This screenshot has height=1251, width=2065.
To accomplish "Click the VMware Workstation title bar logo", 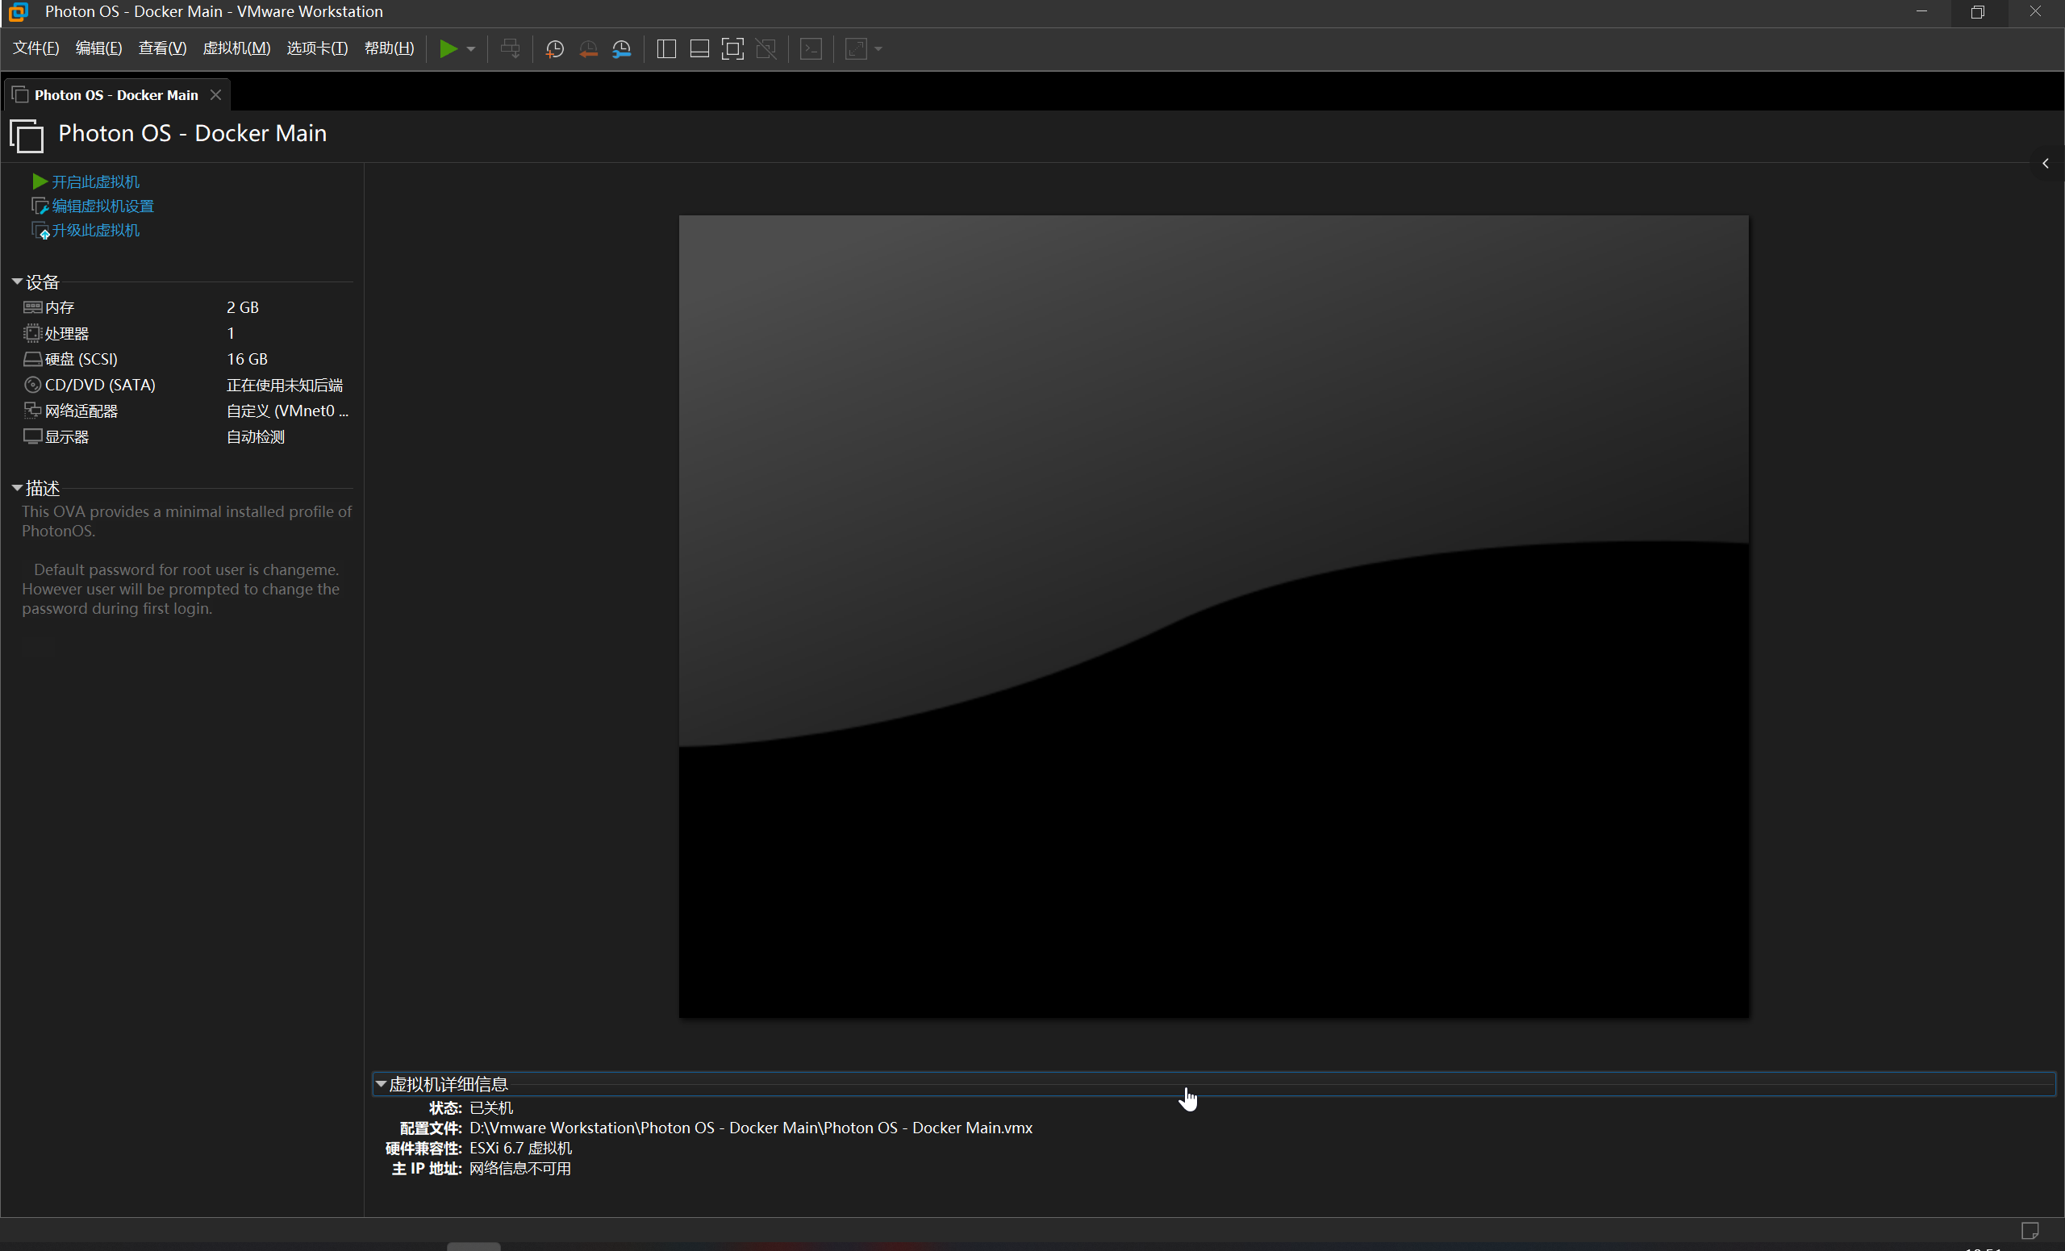I will point(18,12).
